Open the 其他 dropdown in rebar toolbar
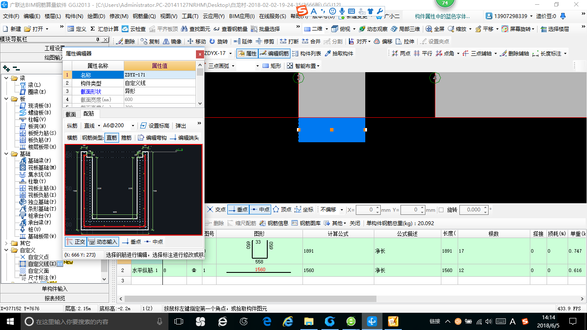The image size is (587, 330). [x=335, y=223]
